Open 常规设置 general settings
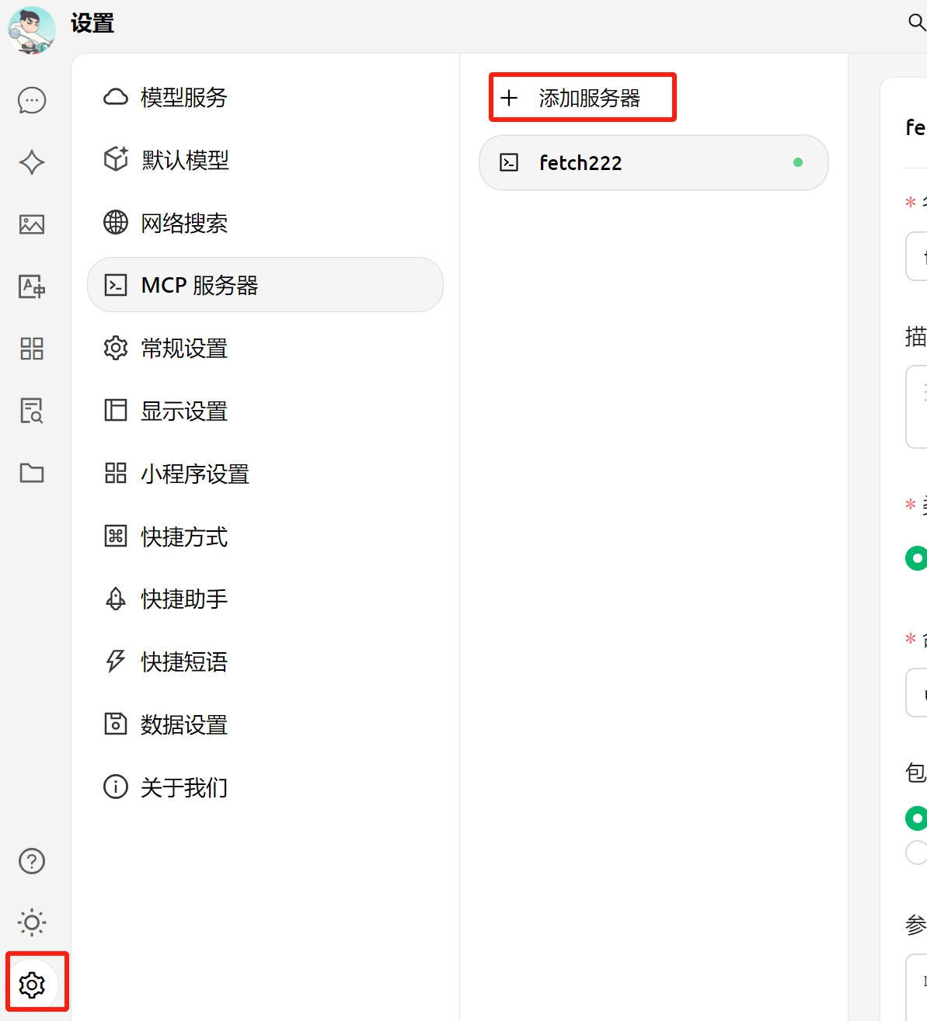The image size is (927, 1021). pos(184,349)
